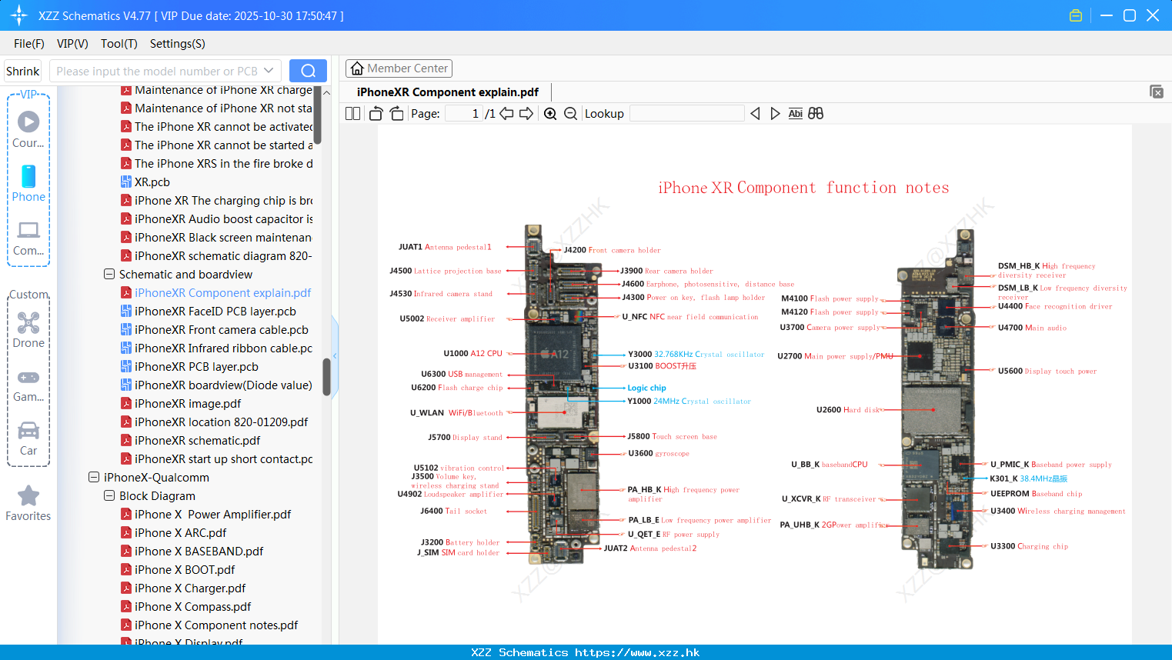
Task: Zoom in on the PDF
Action: (550, 114)
